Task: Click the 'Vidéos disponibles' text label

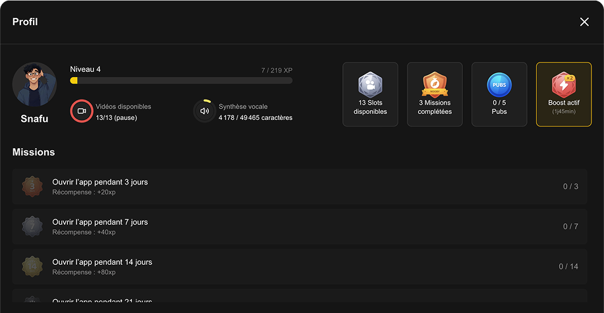Action: click(x=123, y=106)
